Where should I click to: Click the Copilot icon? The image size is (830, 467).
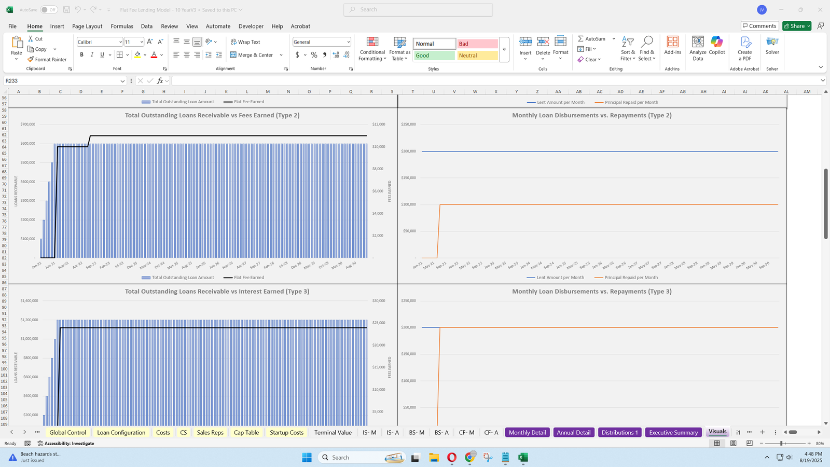(717, 46)
